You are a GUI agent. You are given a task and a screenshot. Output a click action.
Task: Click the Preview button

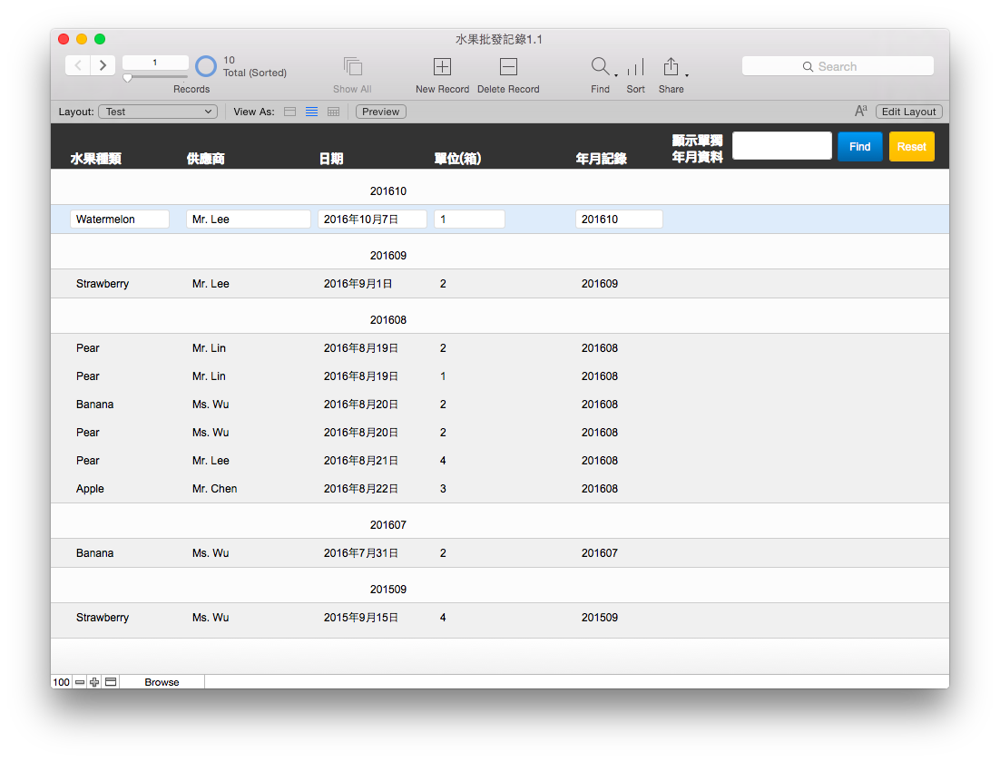381,112
